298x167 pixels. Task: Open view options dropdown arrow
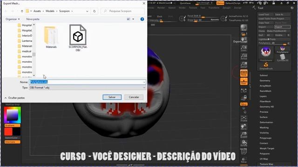133,19
